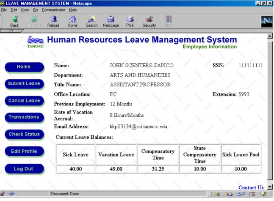Open Composer from component bar icon

tap(264, 194)
